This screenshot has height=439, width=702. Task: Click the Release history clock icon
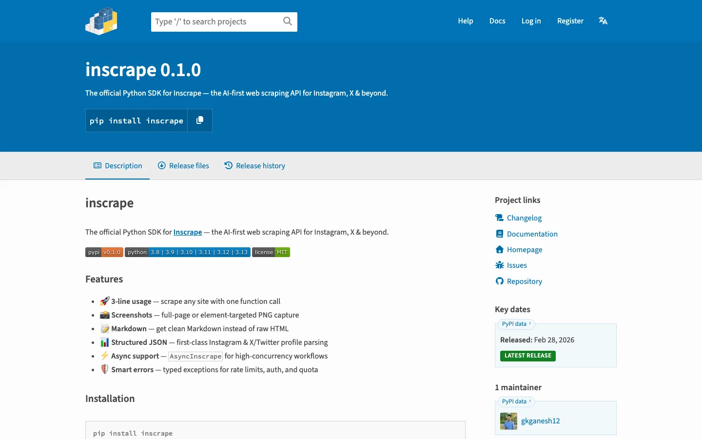(x=228, y=166)
